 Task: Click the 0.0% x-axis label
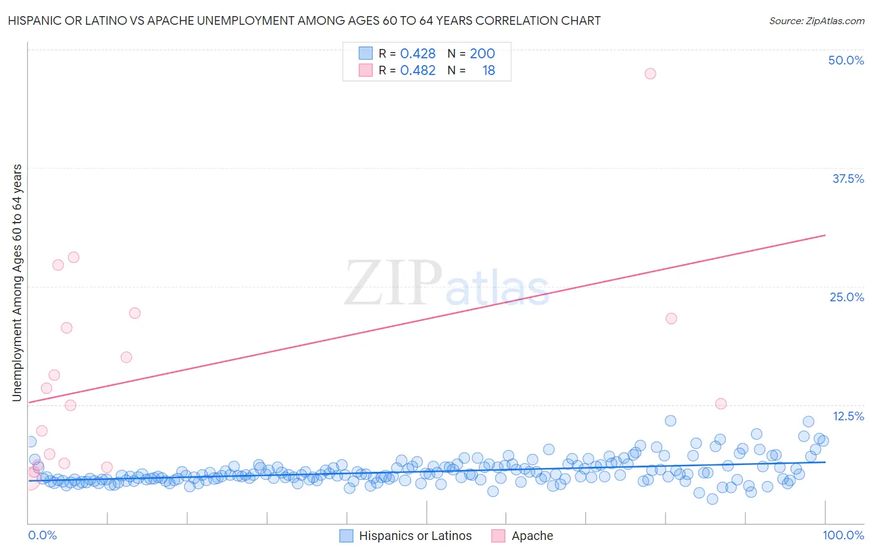point(42,535)
